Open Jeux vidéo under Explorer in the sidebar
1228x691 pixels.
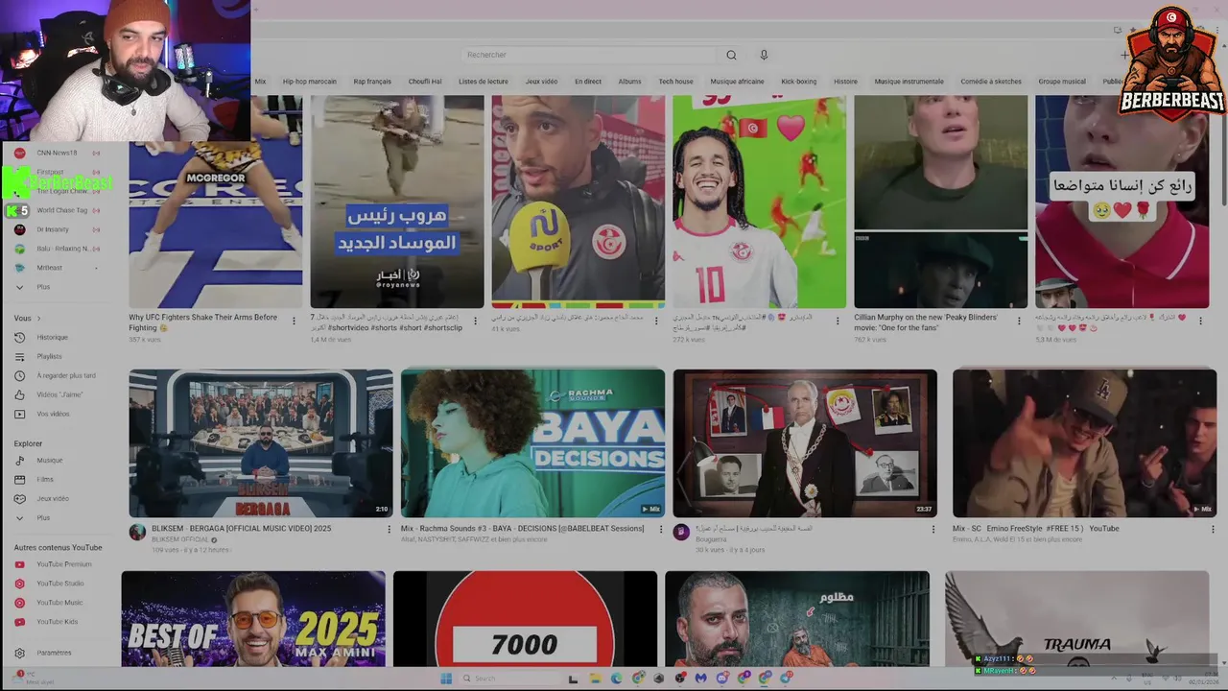53,499
